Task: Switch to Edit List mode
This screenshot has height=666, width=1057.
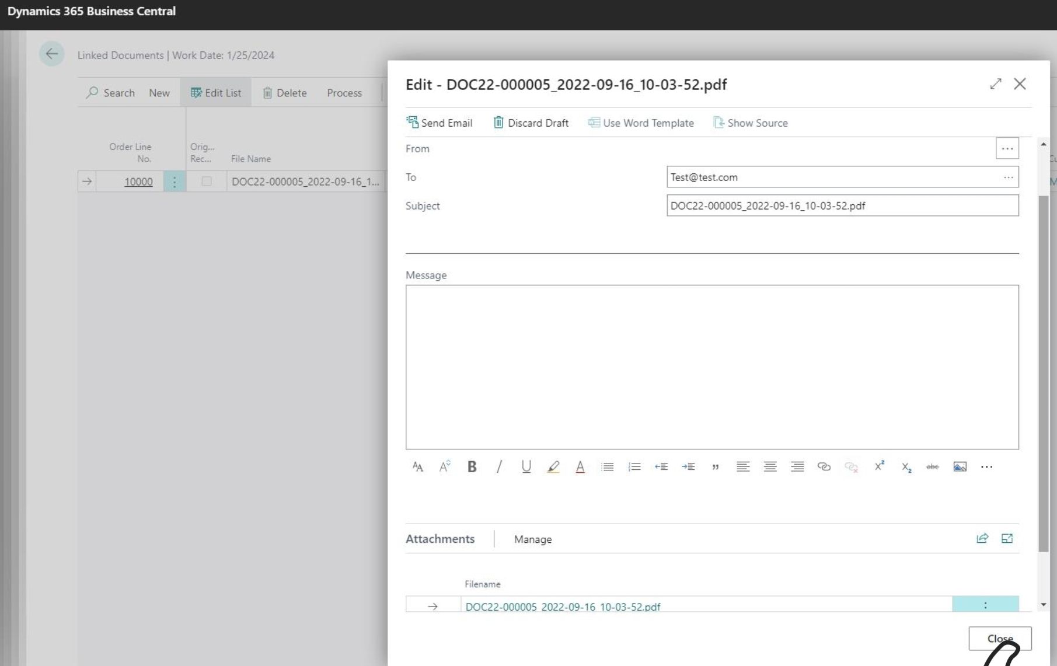Action: [215, 92]
